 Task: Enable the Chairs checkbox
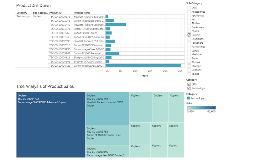coord(189,31)
